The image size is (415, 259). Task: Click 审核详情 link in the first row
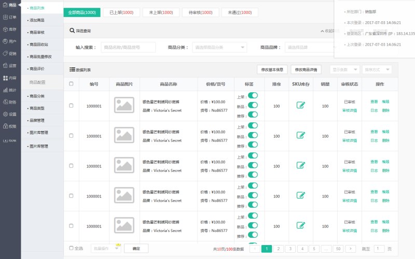pos(350,110)
